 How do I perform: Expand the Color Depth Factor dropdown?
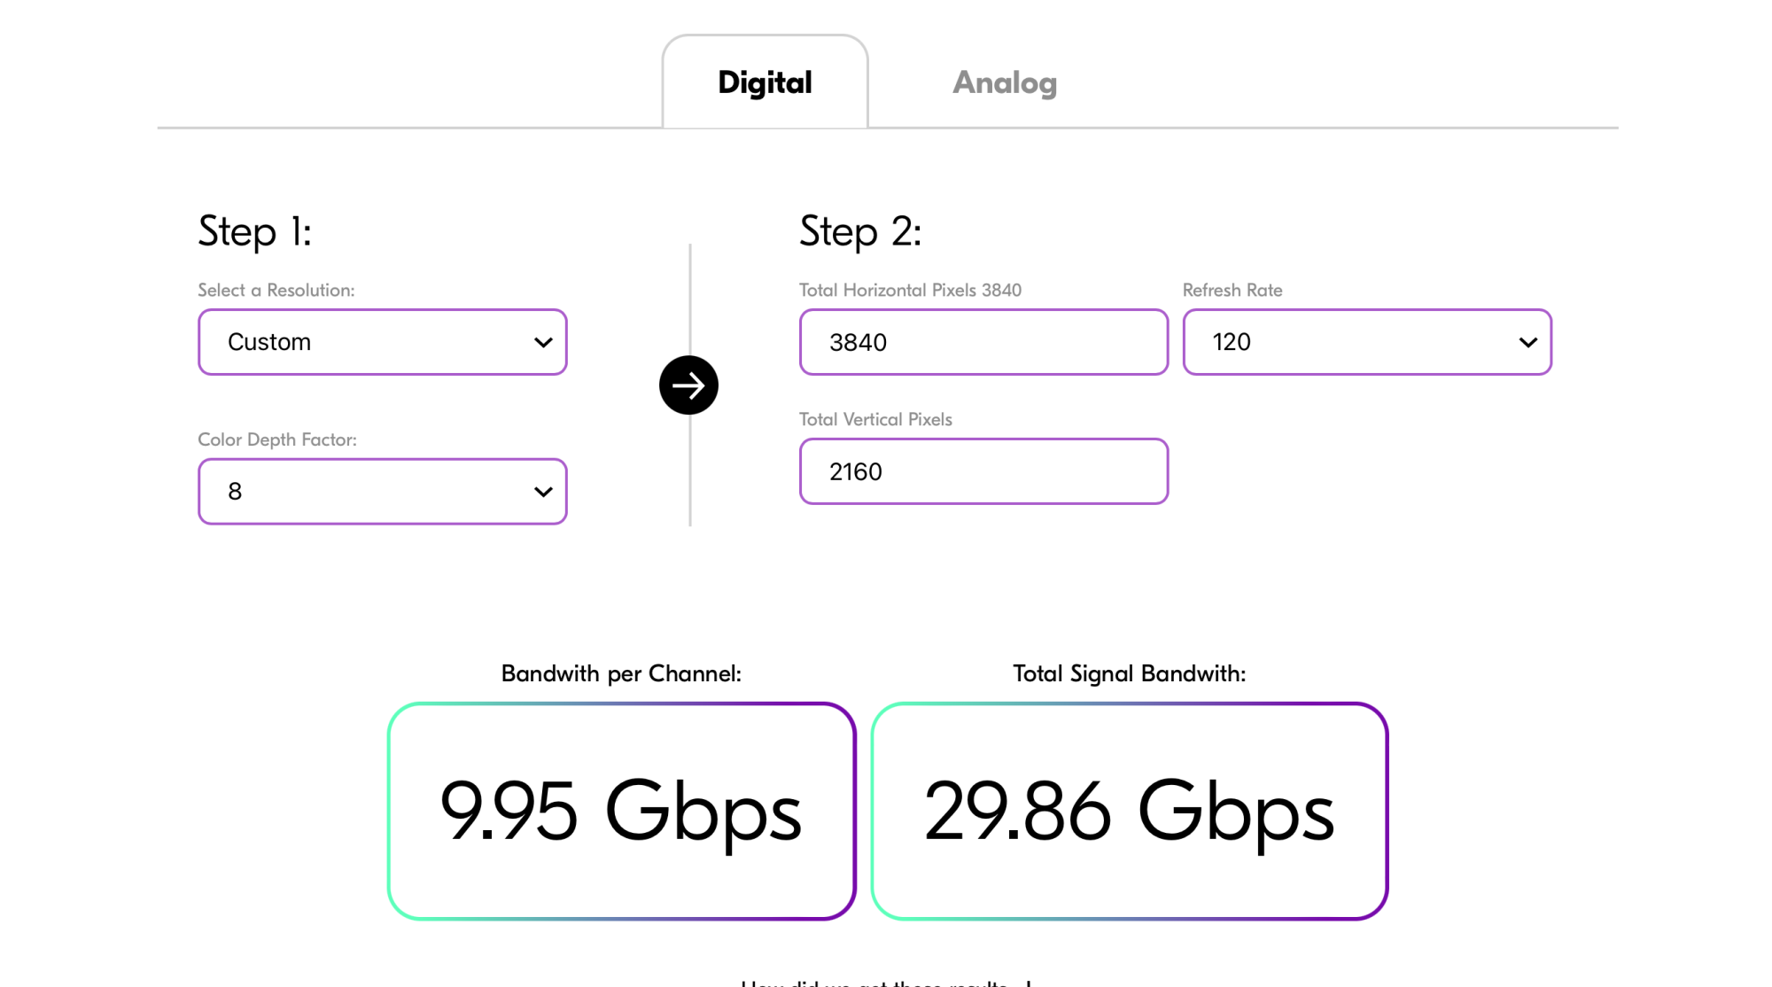click(382, 492)
